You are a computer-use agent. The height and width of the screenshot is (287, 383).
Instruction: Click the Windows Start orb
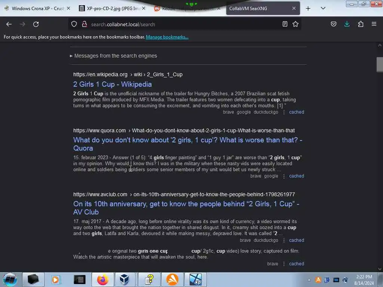click(10, 280)
